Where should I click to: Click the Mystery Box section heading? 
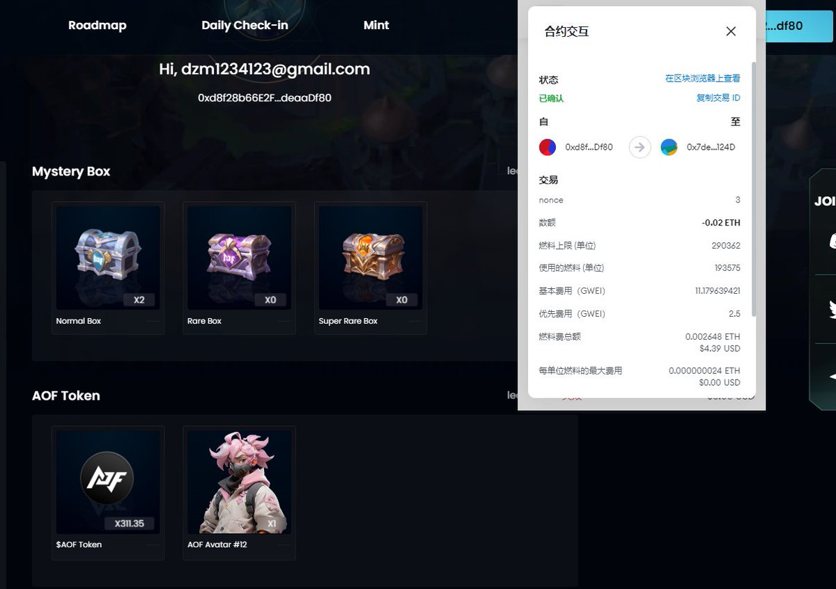[71, 171]
